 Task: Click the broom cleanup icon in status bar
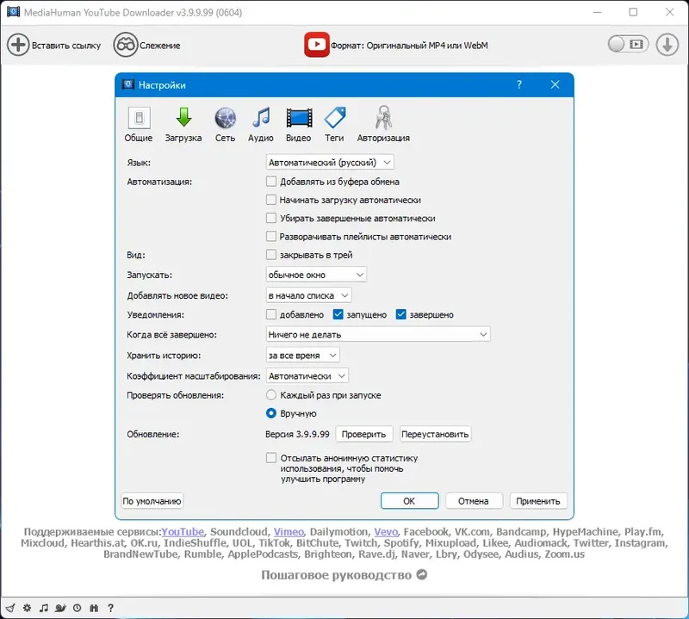pos(10,608)
